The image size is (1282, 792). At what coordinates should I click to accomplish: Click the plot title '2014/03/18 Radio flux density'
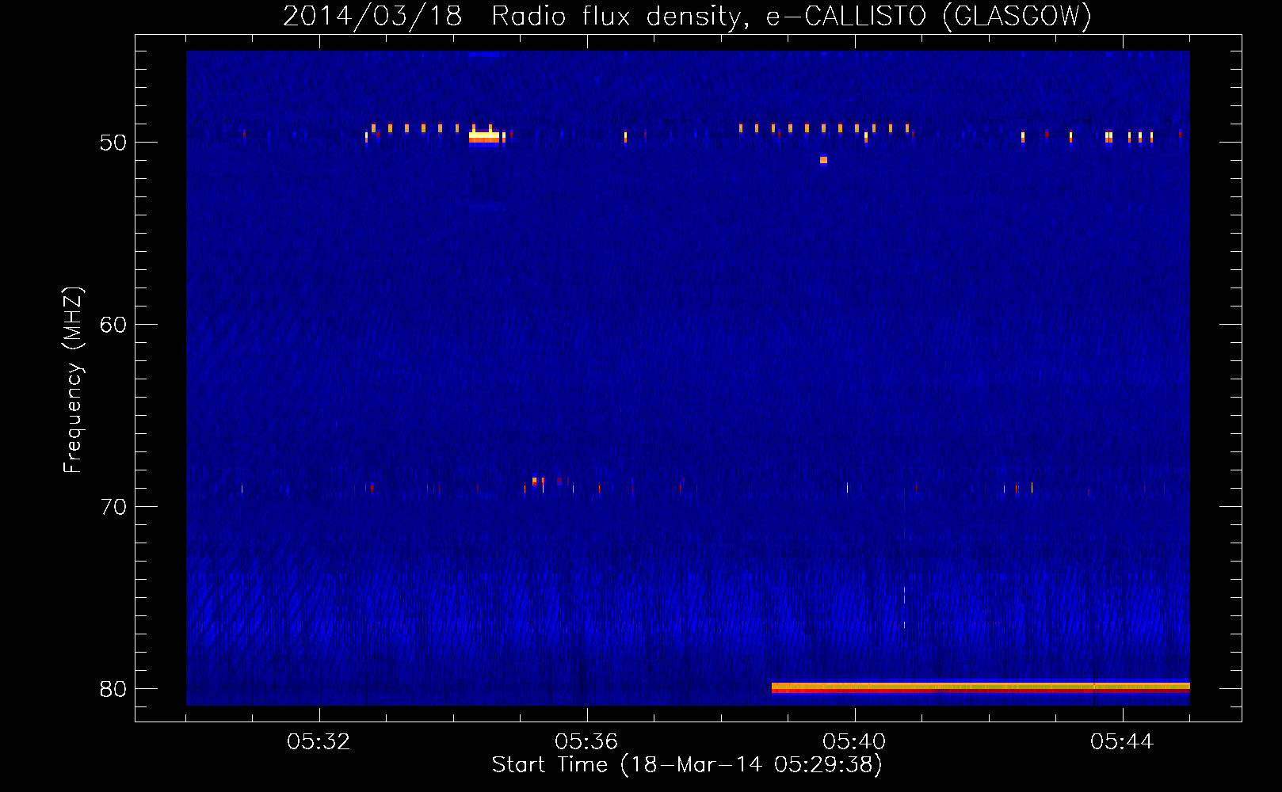[687, 16]
